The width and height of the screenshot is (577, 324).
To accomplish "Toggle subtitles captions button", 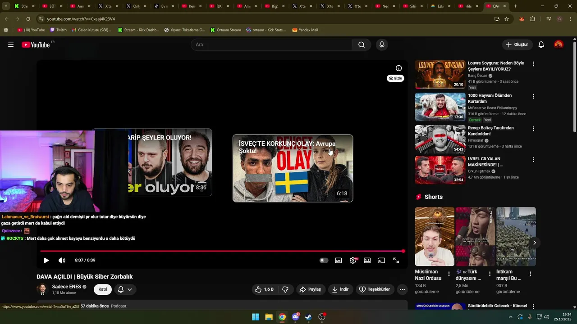I will 339,260.
